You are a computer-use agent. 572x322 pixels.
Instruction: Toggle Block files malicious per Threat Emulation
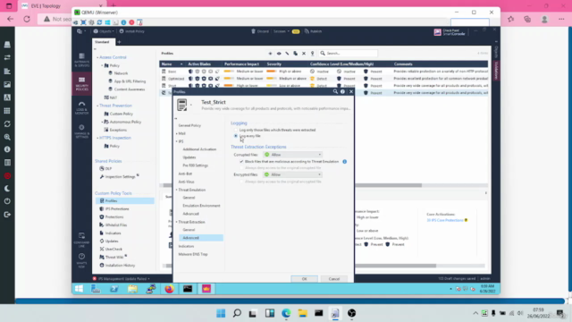point(241,161)
